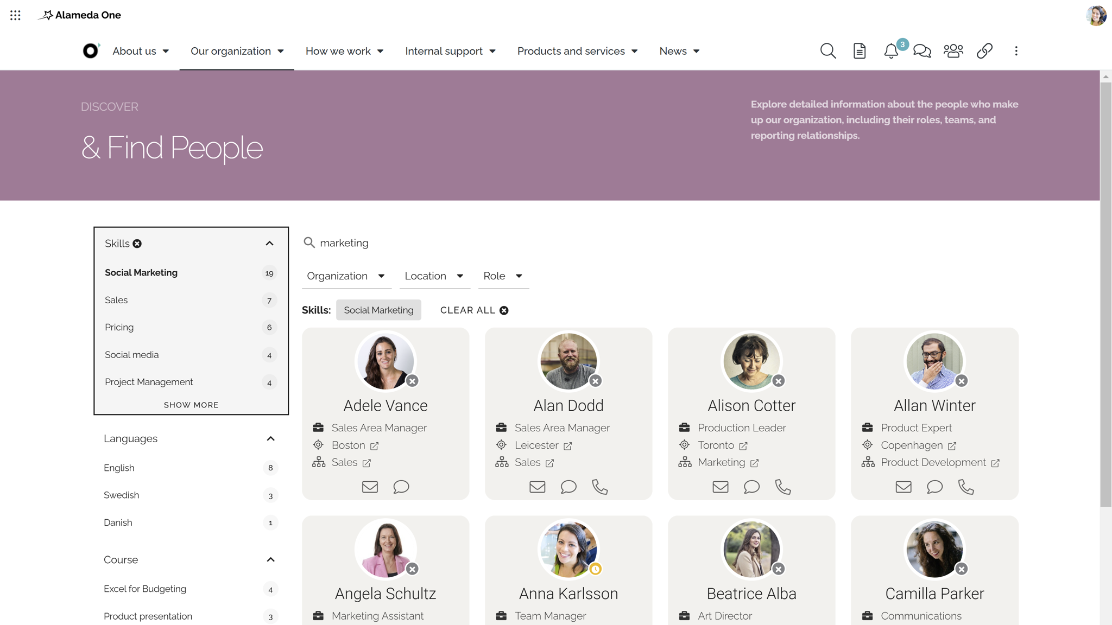1112x625 pixels.
Task: Open Alan Dodd's Leicester location link
Action: (x=543, y=445)
